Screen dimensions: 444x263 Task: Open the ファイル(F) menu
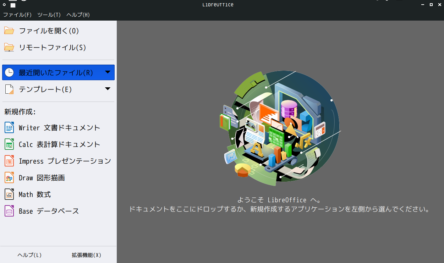(17, 15)
